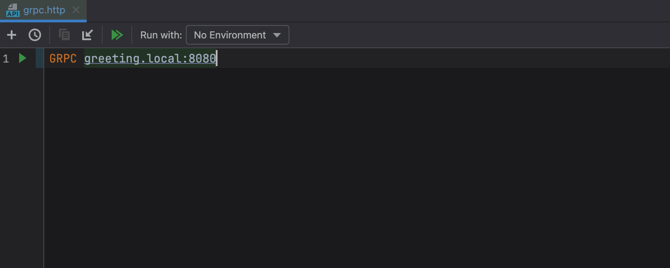Place cursor on the GRPC keyword

[x=63, y=59]
